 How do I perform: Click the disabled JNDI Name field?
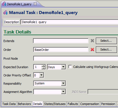coord(103,92)
